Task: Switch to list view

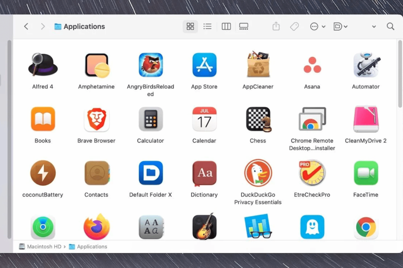Action: (x=207, y=26)
